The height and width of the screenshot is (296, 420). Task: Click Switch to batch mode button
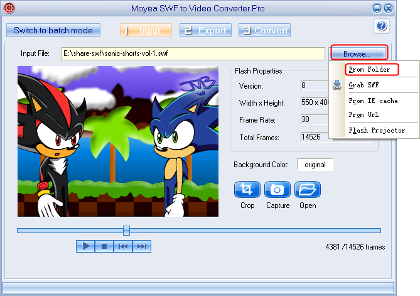53,30
